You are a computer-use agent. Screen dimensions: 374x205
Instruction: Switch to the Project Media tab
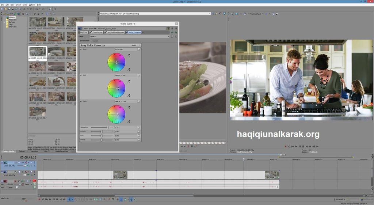click(8, 151)
